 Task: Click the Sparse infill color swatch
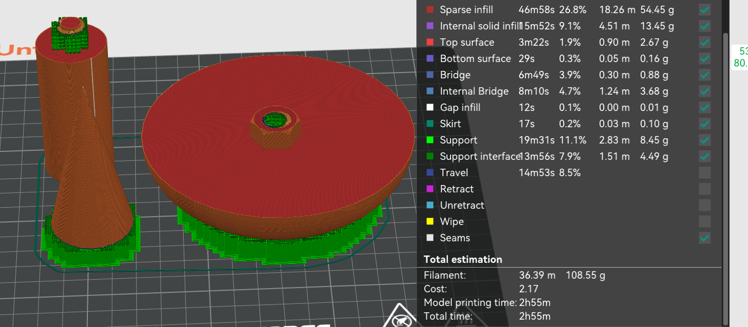click(x=430, y=9)
